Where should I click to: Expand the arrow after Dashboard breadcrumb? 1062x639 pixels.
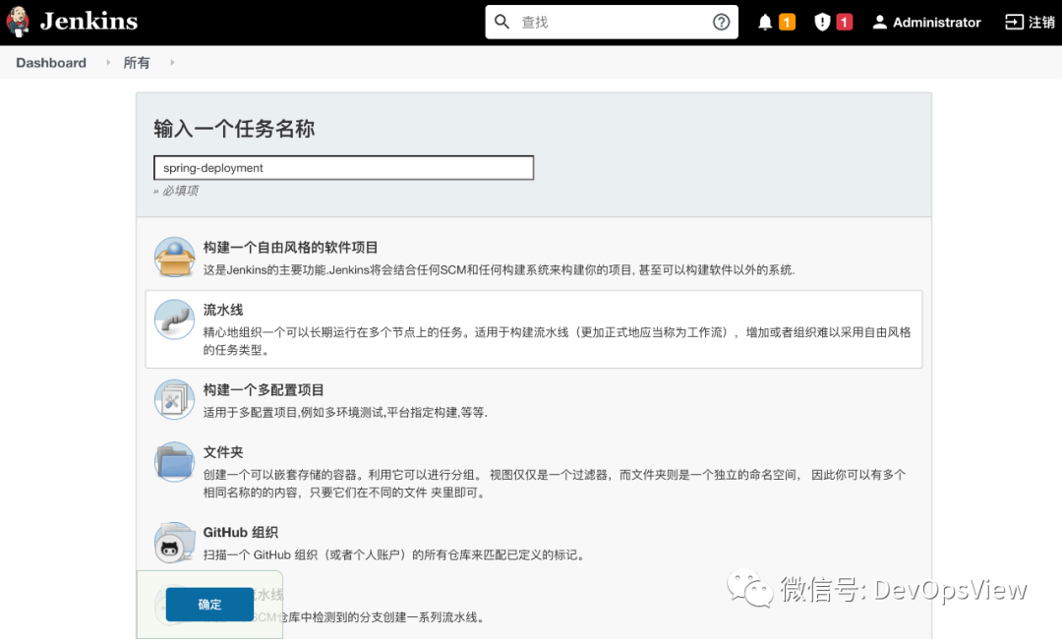tap(108, 62)
